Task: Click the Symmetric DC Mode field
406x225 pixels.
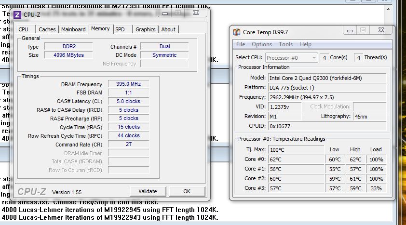Action: [x=165, y=55]
